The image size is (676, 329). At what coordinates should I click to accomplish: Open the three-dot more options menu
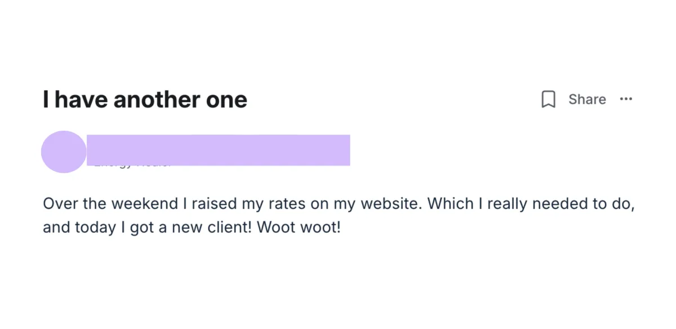pos(626,99)
